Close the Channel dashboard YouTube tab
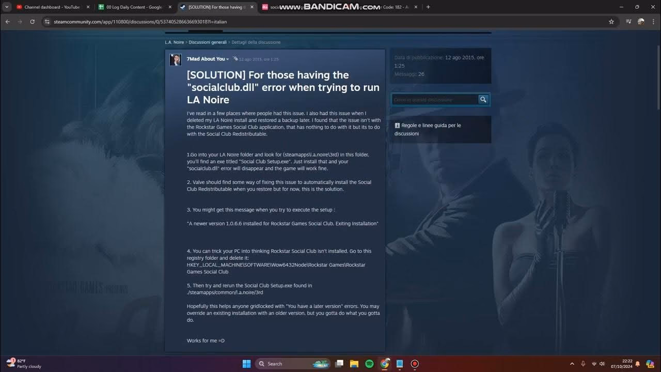 88,7
